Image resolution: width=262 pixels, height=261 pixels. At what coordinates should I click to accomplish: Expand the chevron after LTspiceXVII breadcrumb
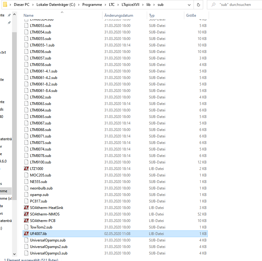pos(143,5)
